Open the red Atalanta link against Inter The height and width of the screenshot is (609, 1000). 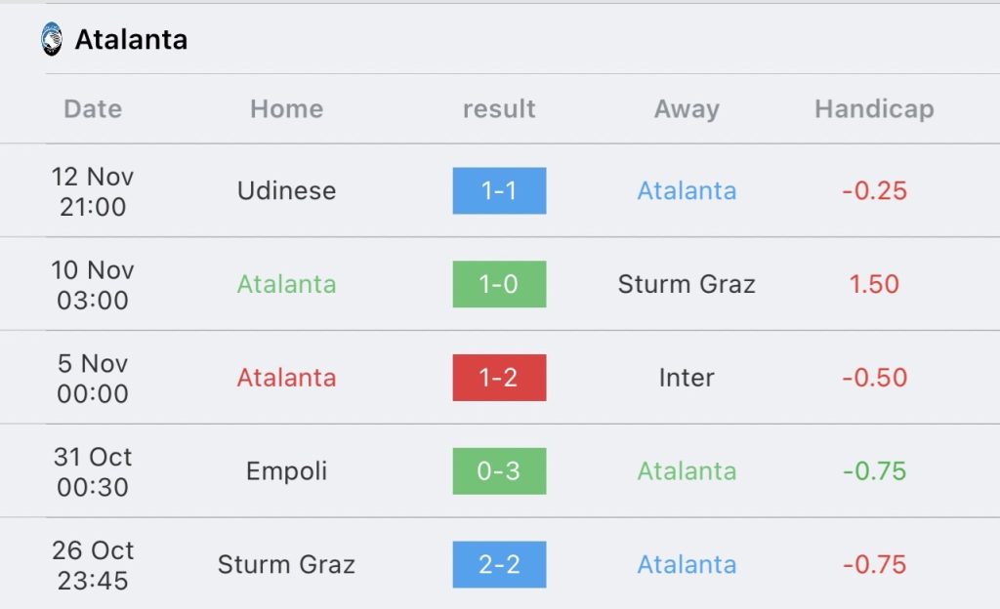point(286,378)
